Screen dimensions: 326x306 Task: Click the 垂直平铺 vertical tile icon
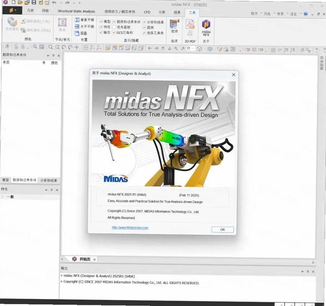click(77, 20)
